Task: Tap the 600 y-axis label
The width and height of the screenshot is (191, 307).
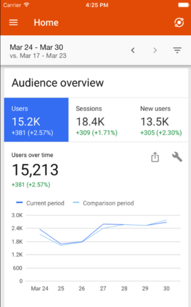Action: coord(17,268)
